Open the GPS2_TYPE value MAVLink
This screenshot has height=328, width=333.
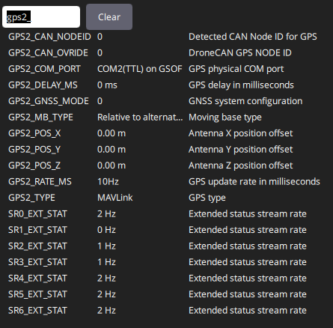pyautogui.click(x=115, y=198)
